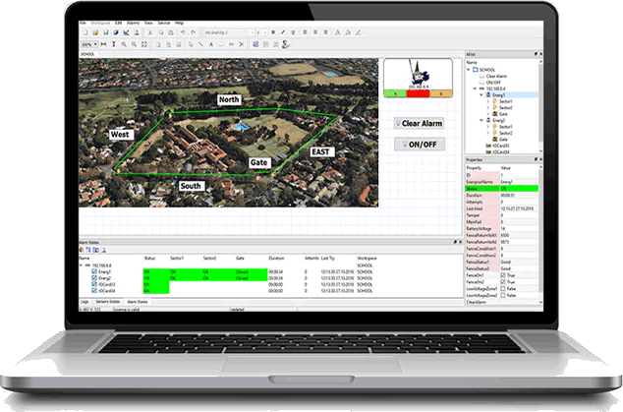The width and height of the screenshot is (623, 412).
Task: Click the Cut scissors icon
Action: tap(150, 32)
